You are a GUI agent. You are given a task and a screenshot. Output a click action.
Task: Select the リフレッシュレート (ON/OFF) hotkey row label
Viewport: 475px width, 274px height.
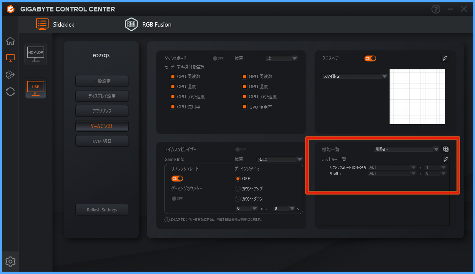[x=348, y=167]
